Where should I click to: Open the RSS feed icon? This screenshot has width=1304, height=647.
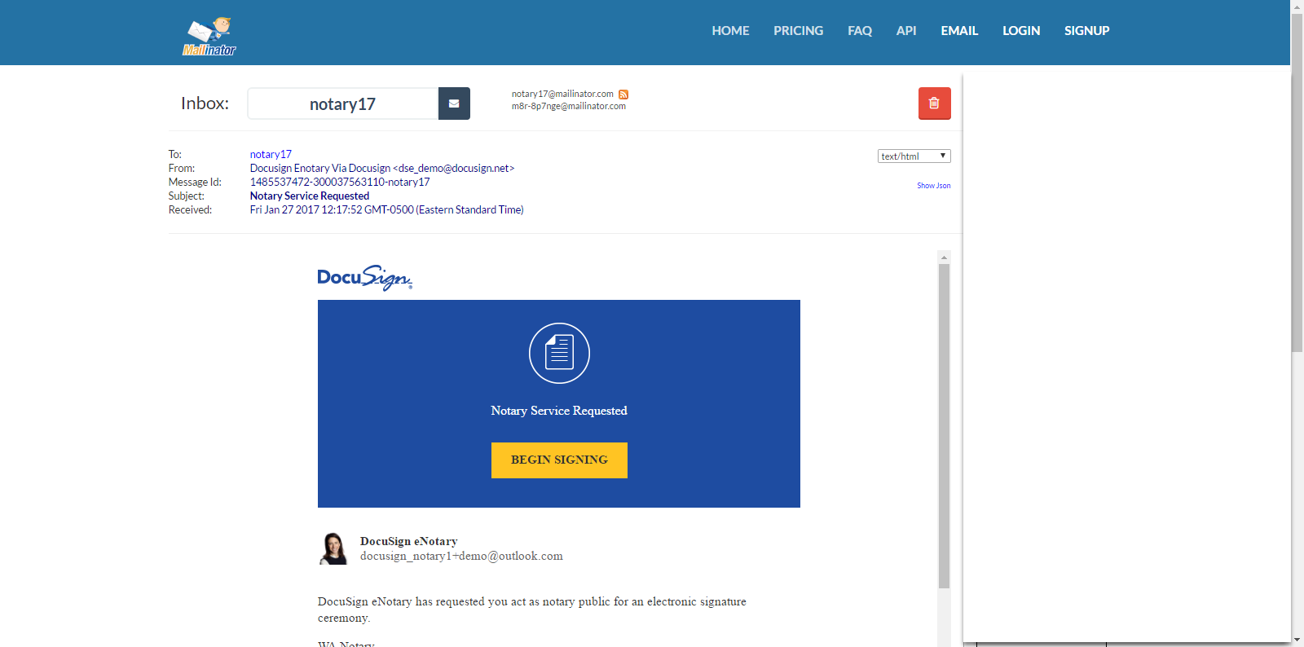[x=623, y=95]
